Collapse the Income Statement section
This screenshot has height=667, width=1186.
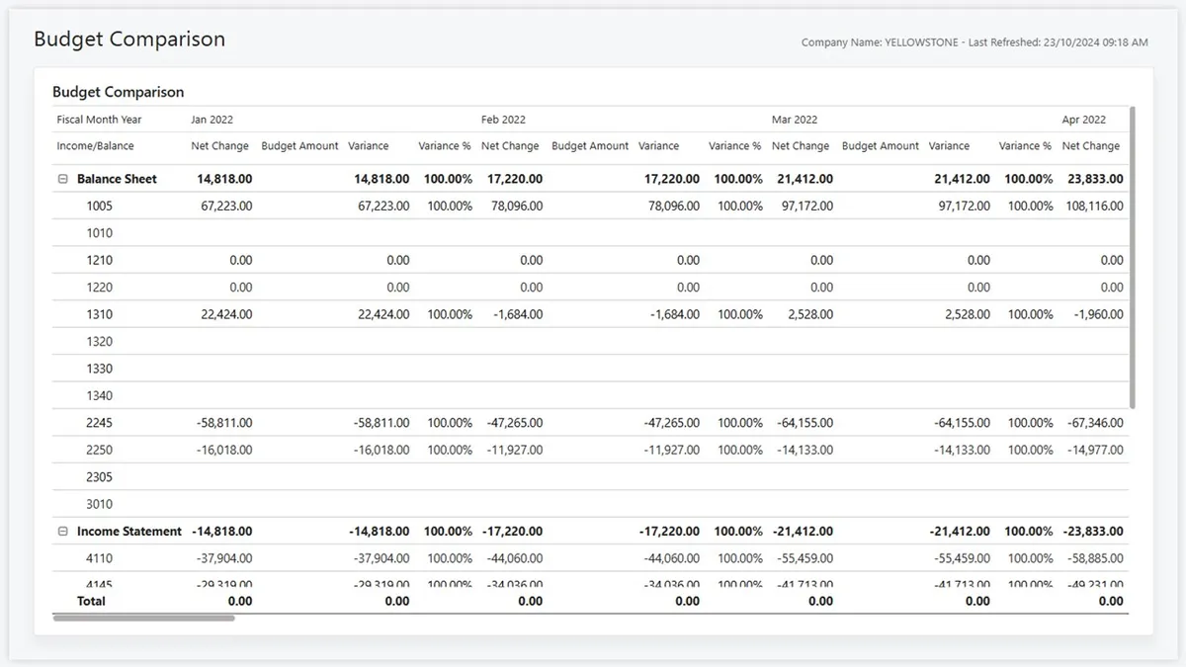tap(61, 531)
